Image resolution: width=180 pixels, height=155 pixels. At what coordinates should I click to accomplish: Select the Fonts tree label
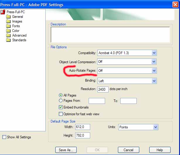click(16, 26)
